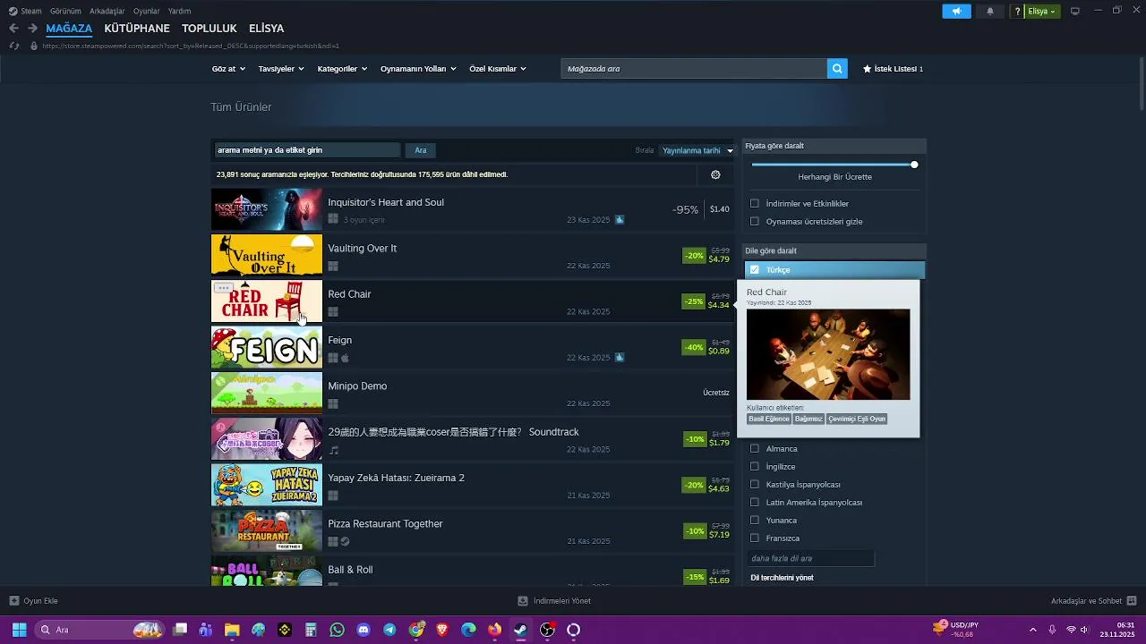Launch Firefox from the taskbar
Image resolution: width=1146 pixels, height=644 pixels.
(x=495, y=630)
